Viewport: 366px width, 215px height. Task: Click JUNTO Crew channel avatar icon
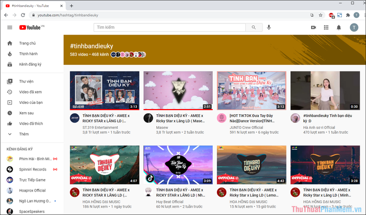(222, 118)
